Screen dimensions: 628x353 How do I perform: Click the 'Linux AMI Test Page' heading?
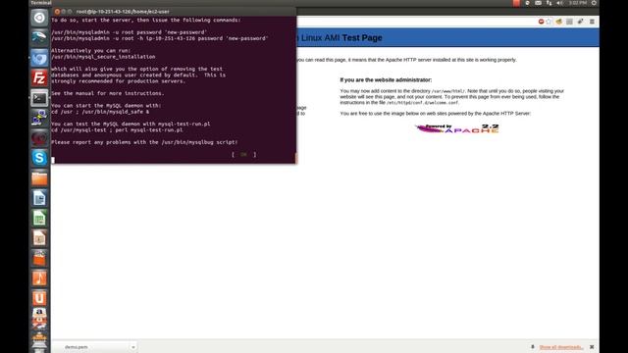[341, 38]
